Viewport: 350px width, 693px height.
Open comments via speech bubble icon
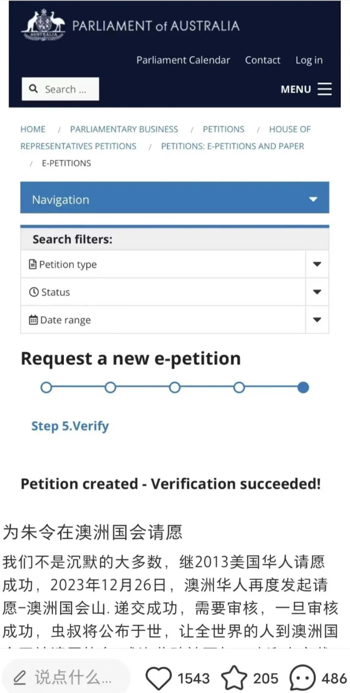[x=302, y=678]
